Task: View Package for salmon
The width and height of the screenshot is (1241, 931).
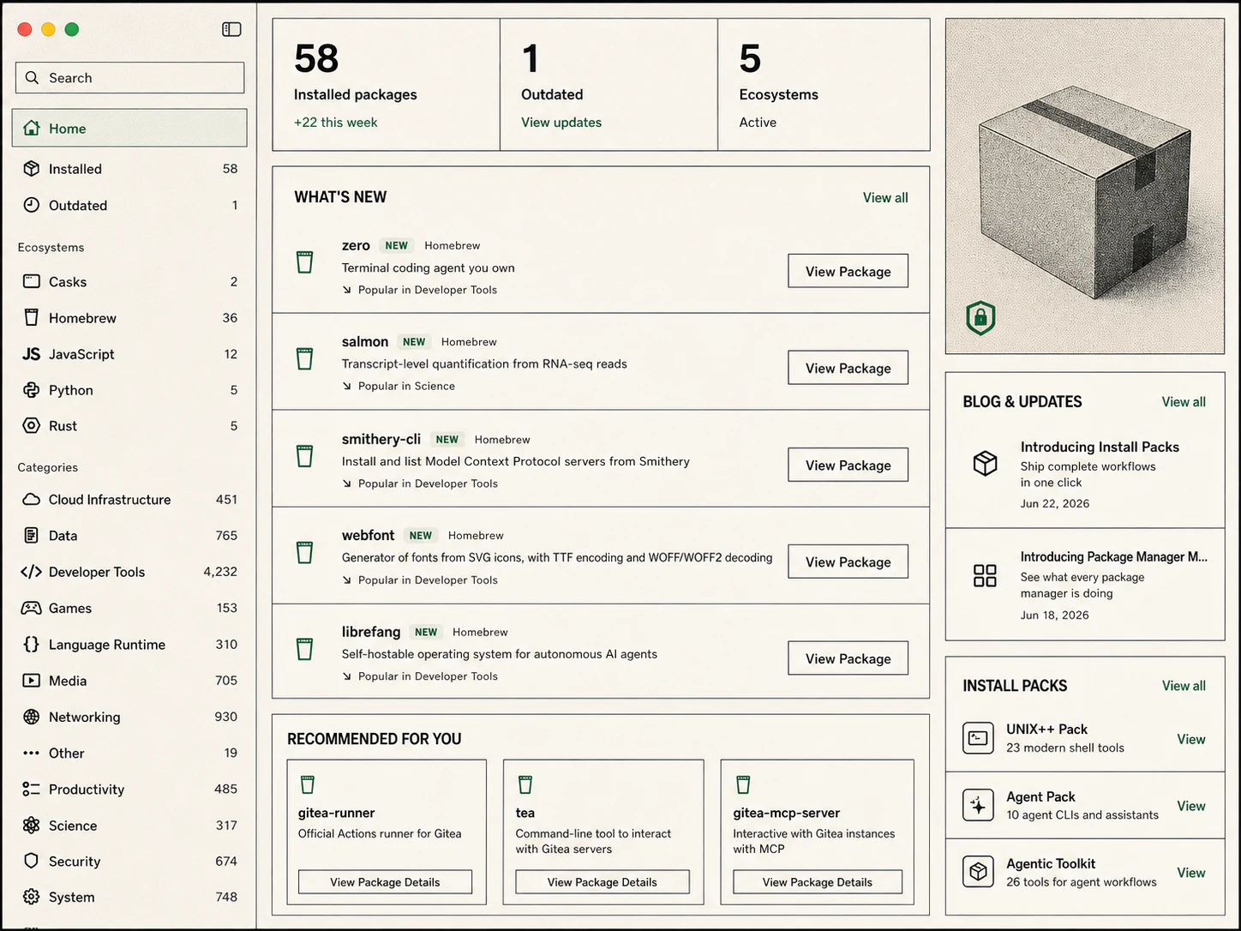Action: [848, 368]
